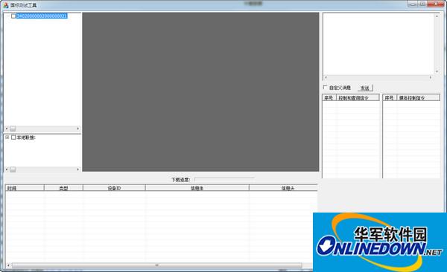447x272 pixels.
Task: Select tree node 34020000002000000021
Action: click(x=42, y=16)
